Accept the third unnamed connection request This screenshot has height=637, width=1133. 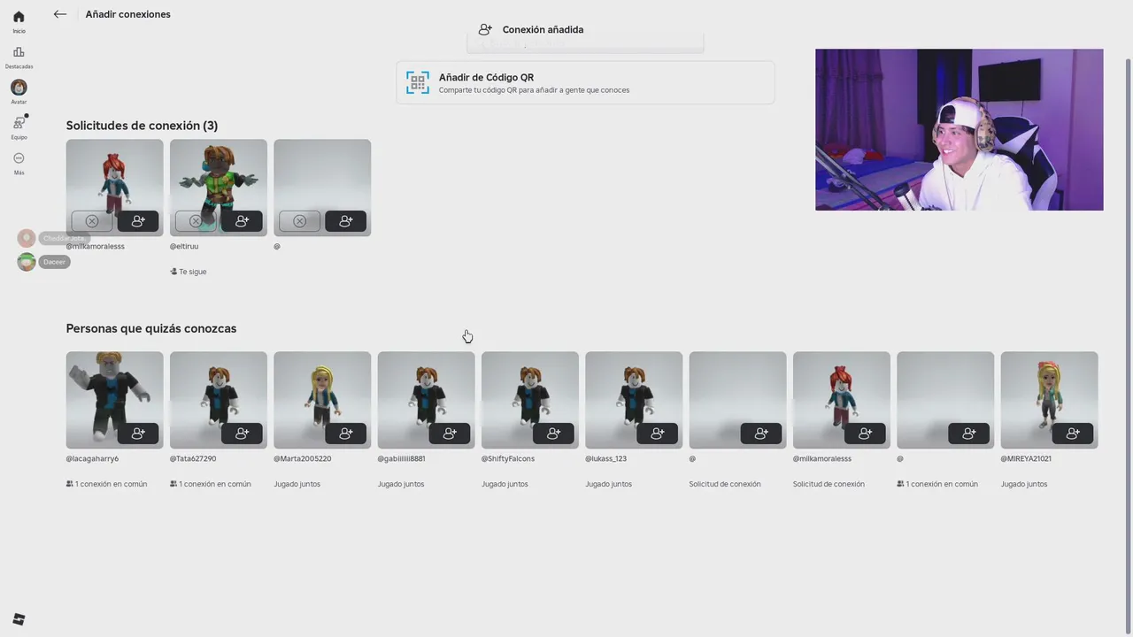(345, 221)
